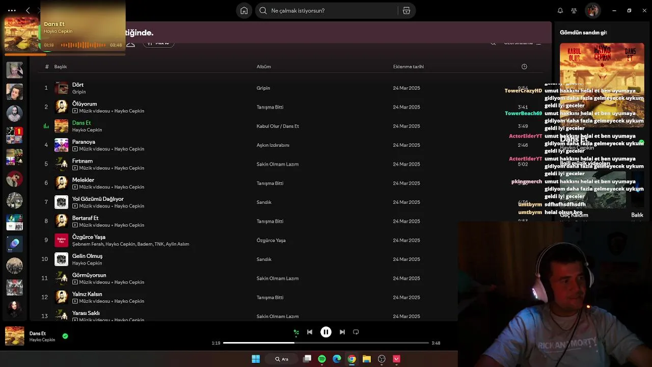The image size is (652, 367).
Task: Open the red Valorant taskbar icon
Action: 396,359
